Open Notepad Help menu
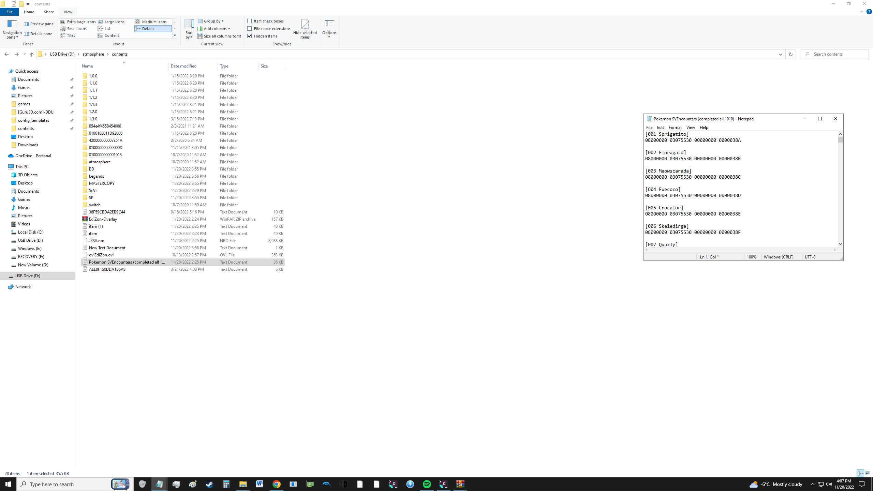The height and width of the screenshot is (491, 873). (704, 128)
